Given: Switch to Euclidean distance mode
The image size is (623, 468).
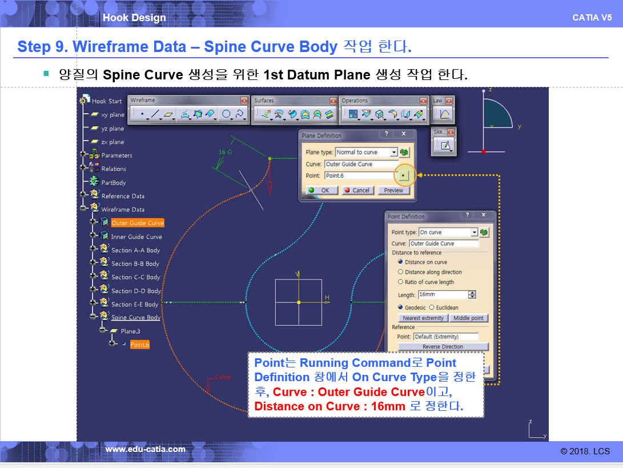Looking at the screenshot, I should click(x=432, y=307).
